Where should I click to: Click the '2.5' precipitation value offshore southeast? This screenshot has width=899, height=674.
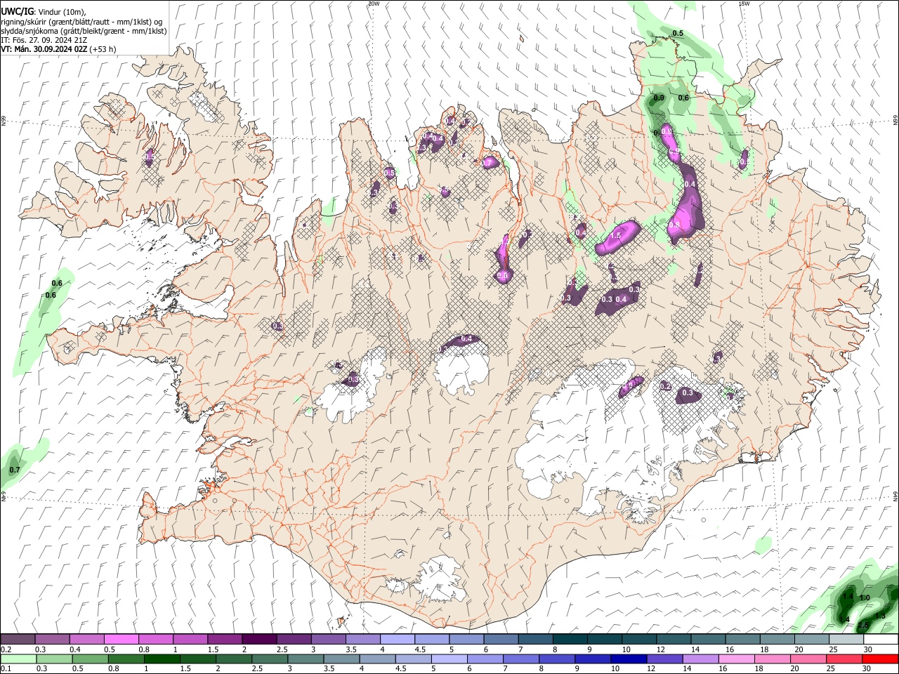[864, 625]
